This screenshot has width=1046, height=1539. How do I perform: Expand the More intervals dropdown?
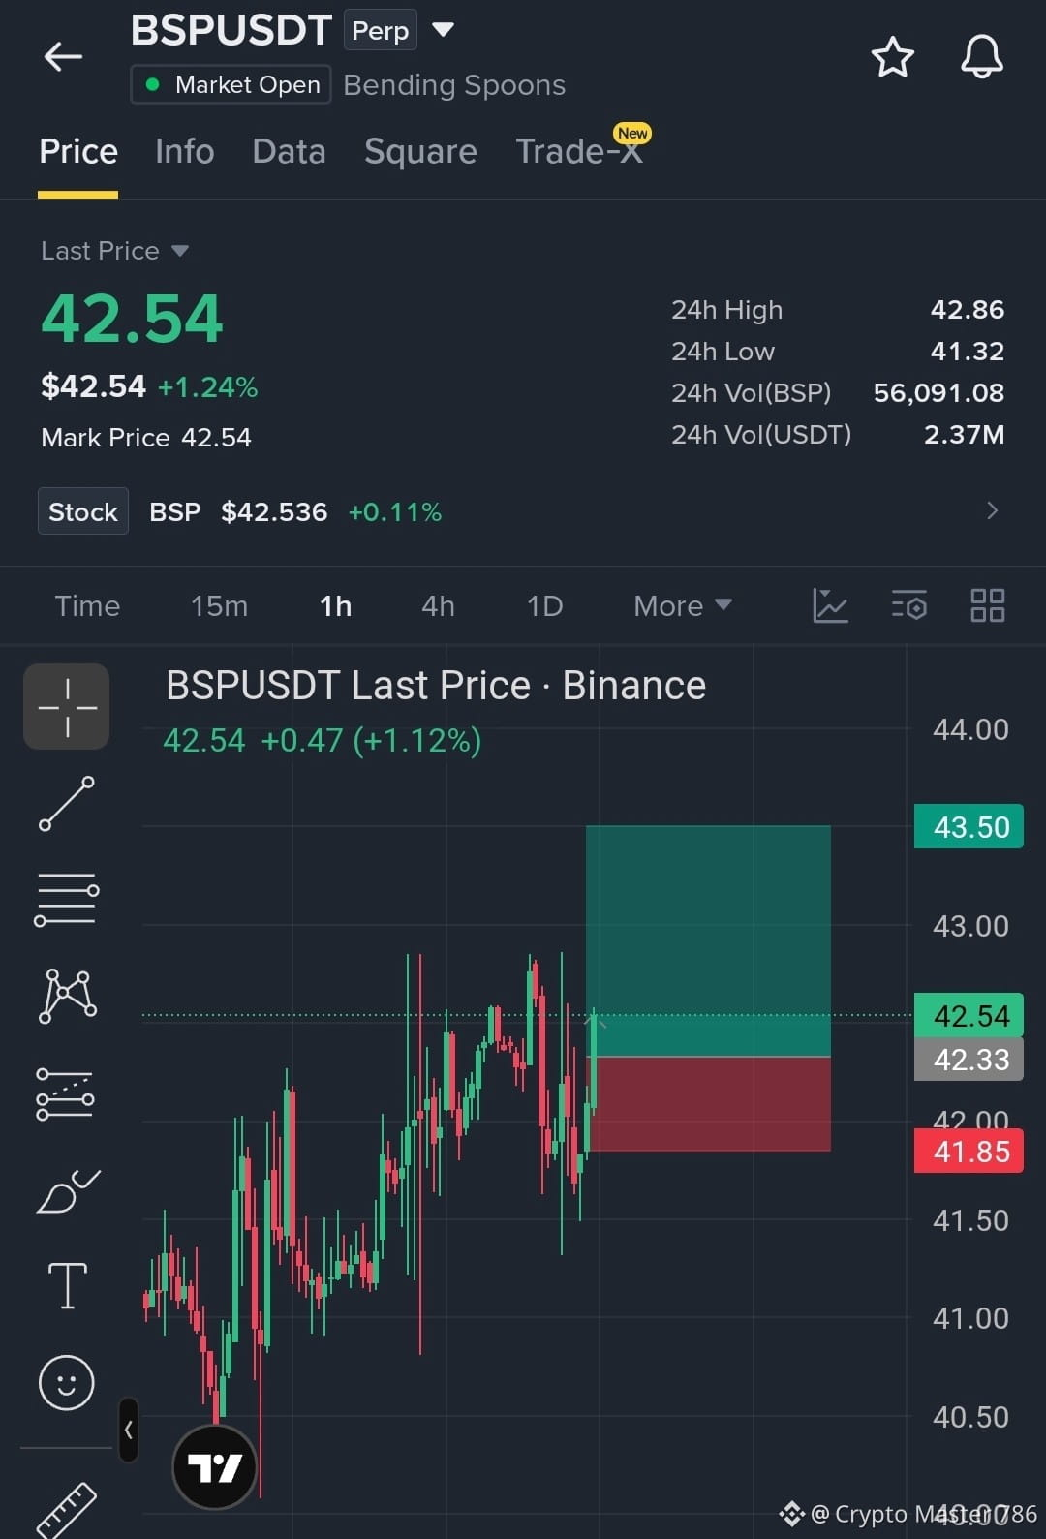pyautogui.click(x=682, y=606)
